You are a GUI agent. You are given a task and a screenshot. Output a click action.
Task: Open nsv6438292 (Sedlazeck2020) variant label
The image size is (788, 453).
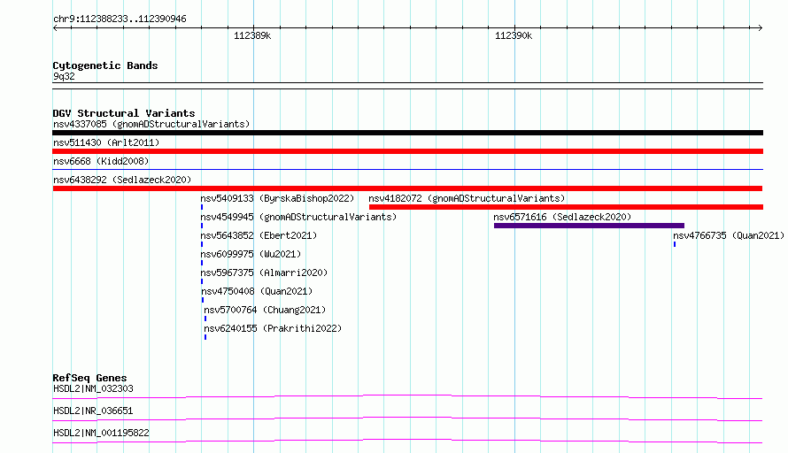[122, 180]
